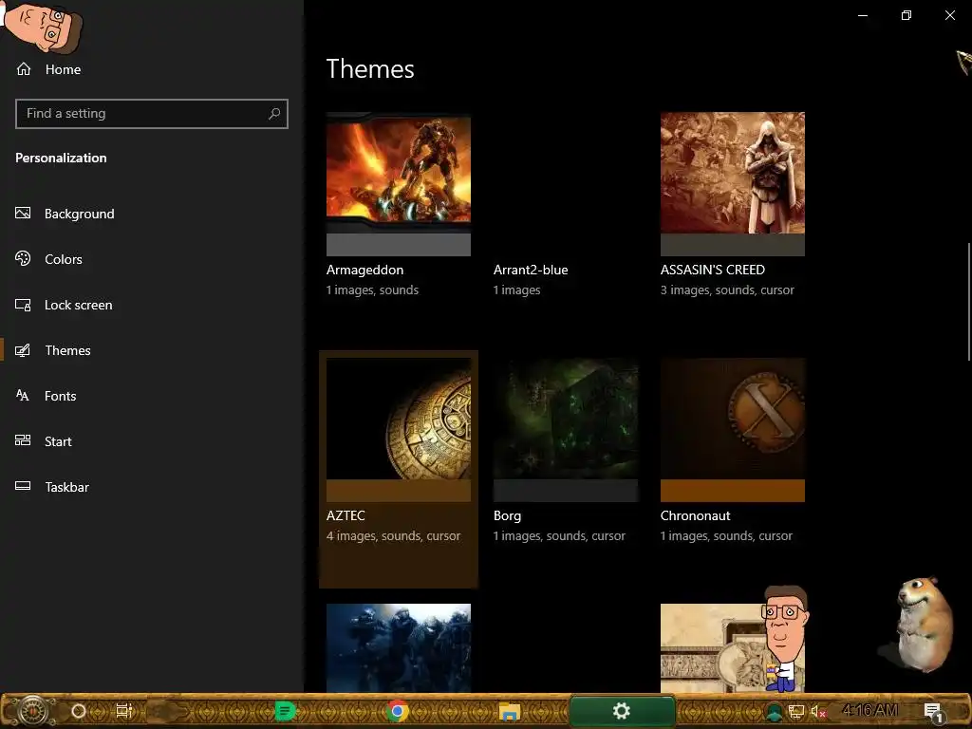The height and width of the screenshot is (729, 972).
Task: Select Themes in the sidebar
Action: pos(67,350)
